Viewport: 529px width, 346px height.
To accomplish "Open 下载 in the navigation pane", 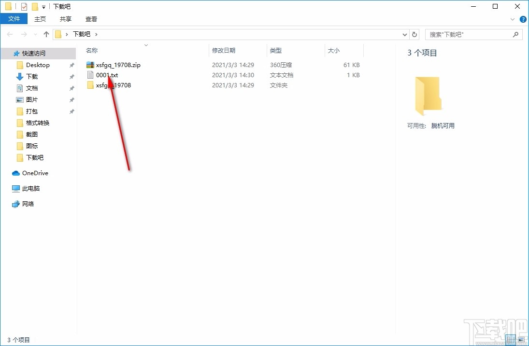I will coord(32,76).
